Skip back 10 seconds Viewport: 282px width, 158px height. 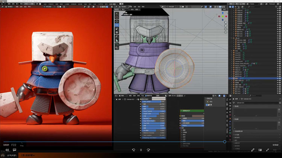coord(133,150)
